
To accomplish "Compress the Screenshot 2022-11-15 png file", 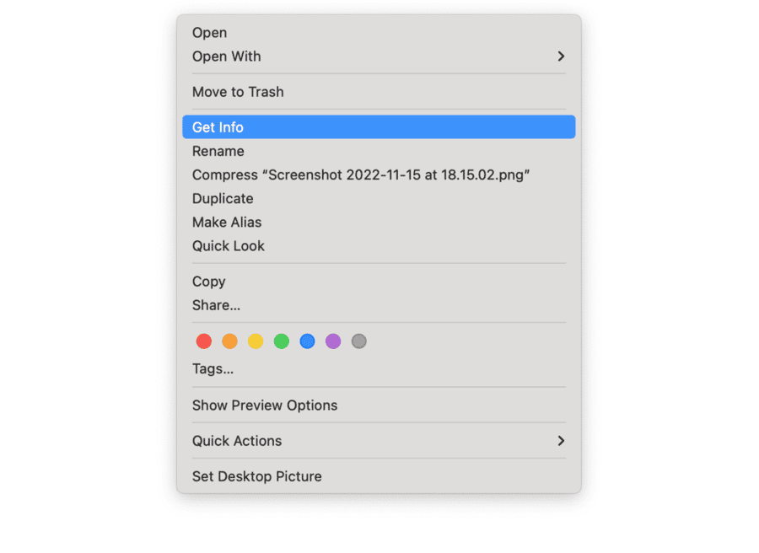I will pyautogui.click(x=360, y=175).
